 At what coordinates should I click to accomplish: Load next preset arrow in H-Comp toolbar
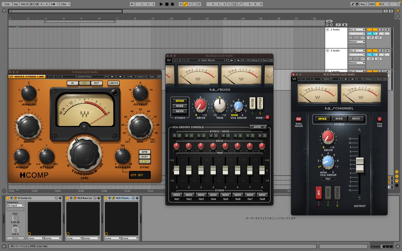[x=120, y=77]
